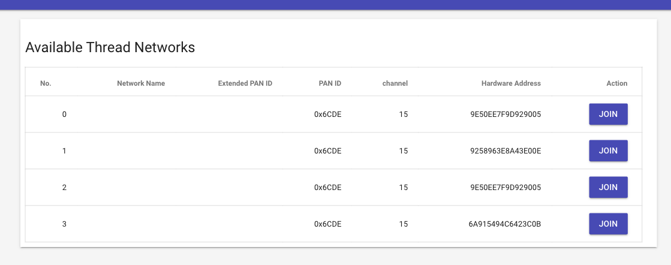Click the PAN ID column header

point(330,83)
